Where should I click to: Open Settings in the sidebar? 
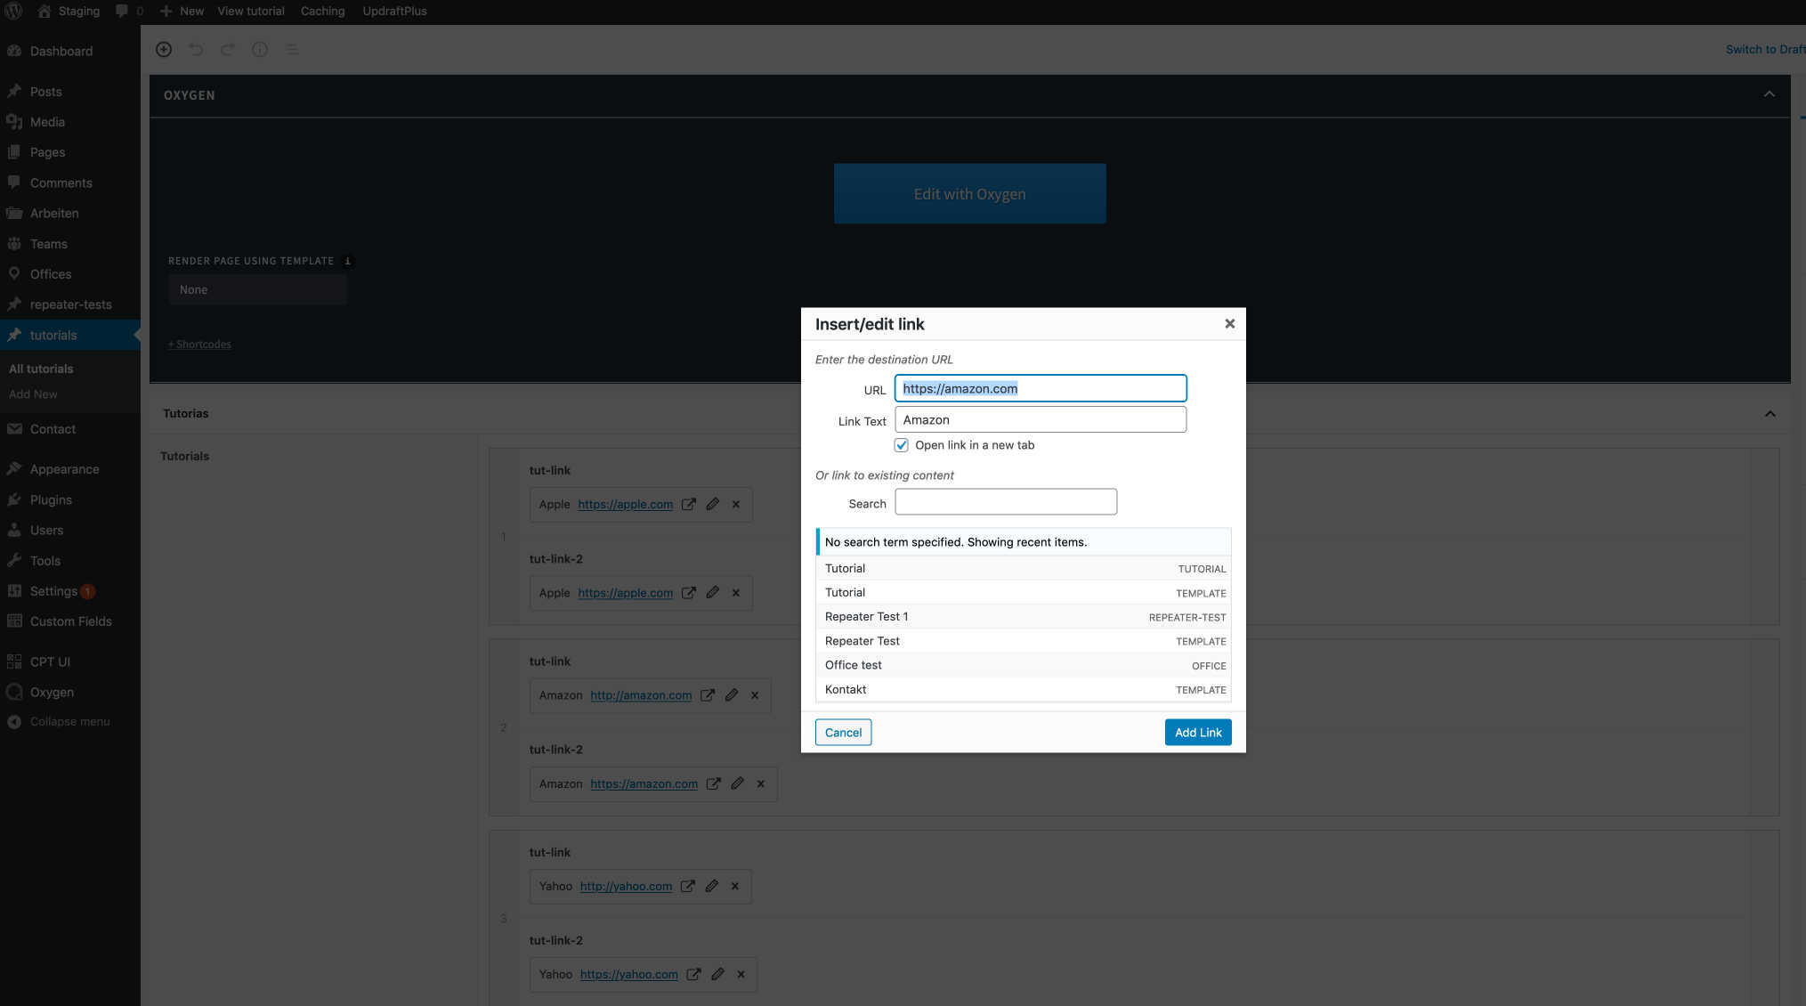(x=70, y=591)
